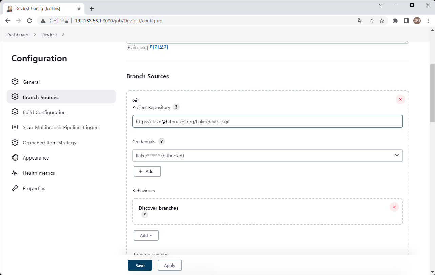Click the Orphaned Item Strategy gear icon
Screen dimensions: 435x275
click(15, 143)
